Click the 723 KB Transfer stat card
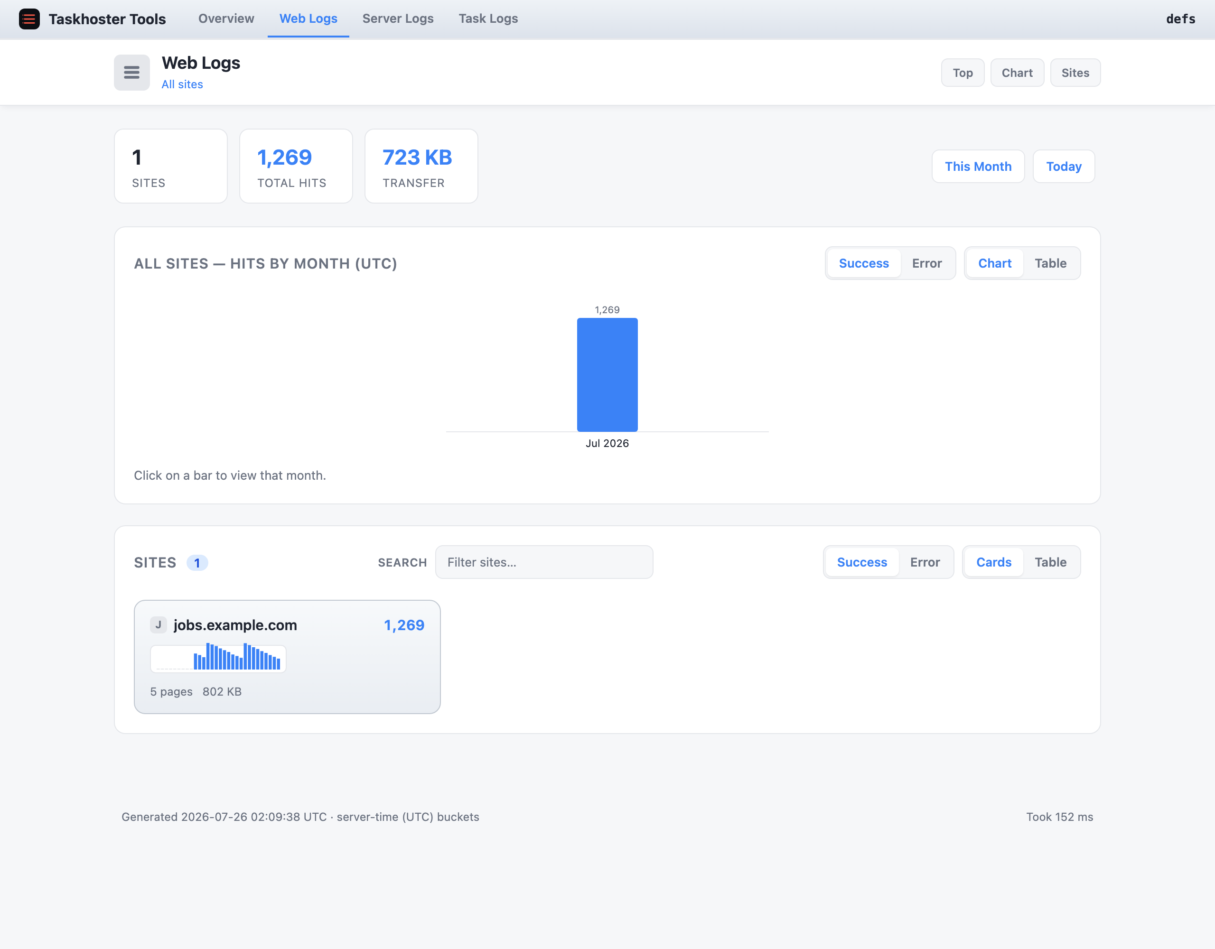This screenshot has height=949, width=1215. [x=421, y=167]
